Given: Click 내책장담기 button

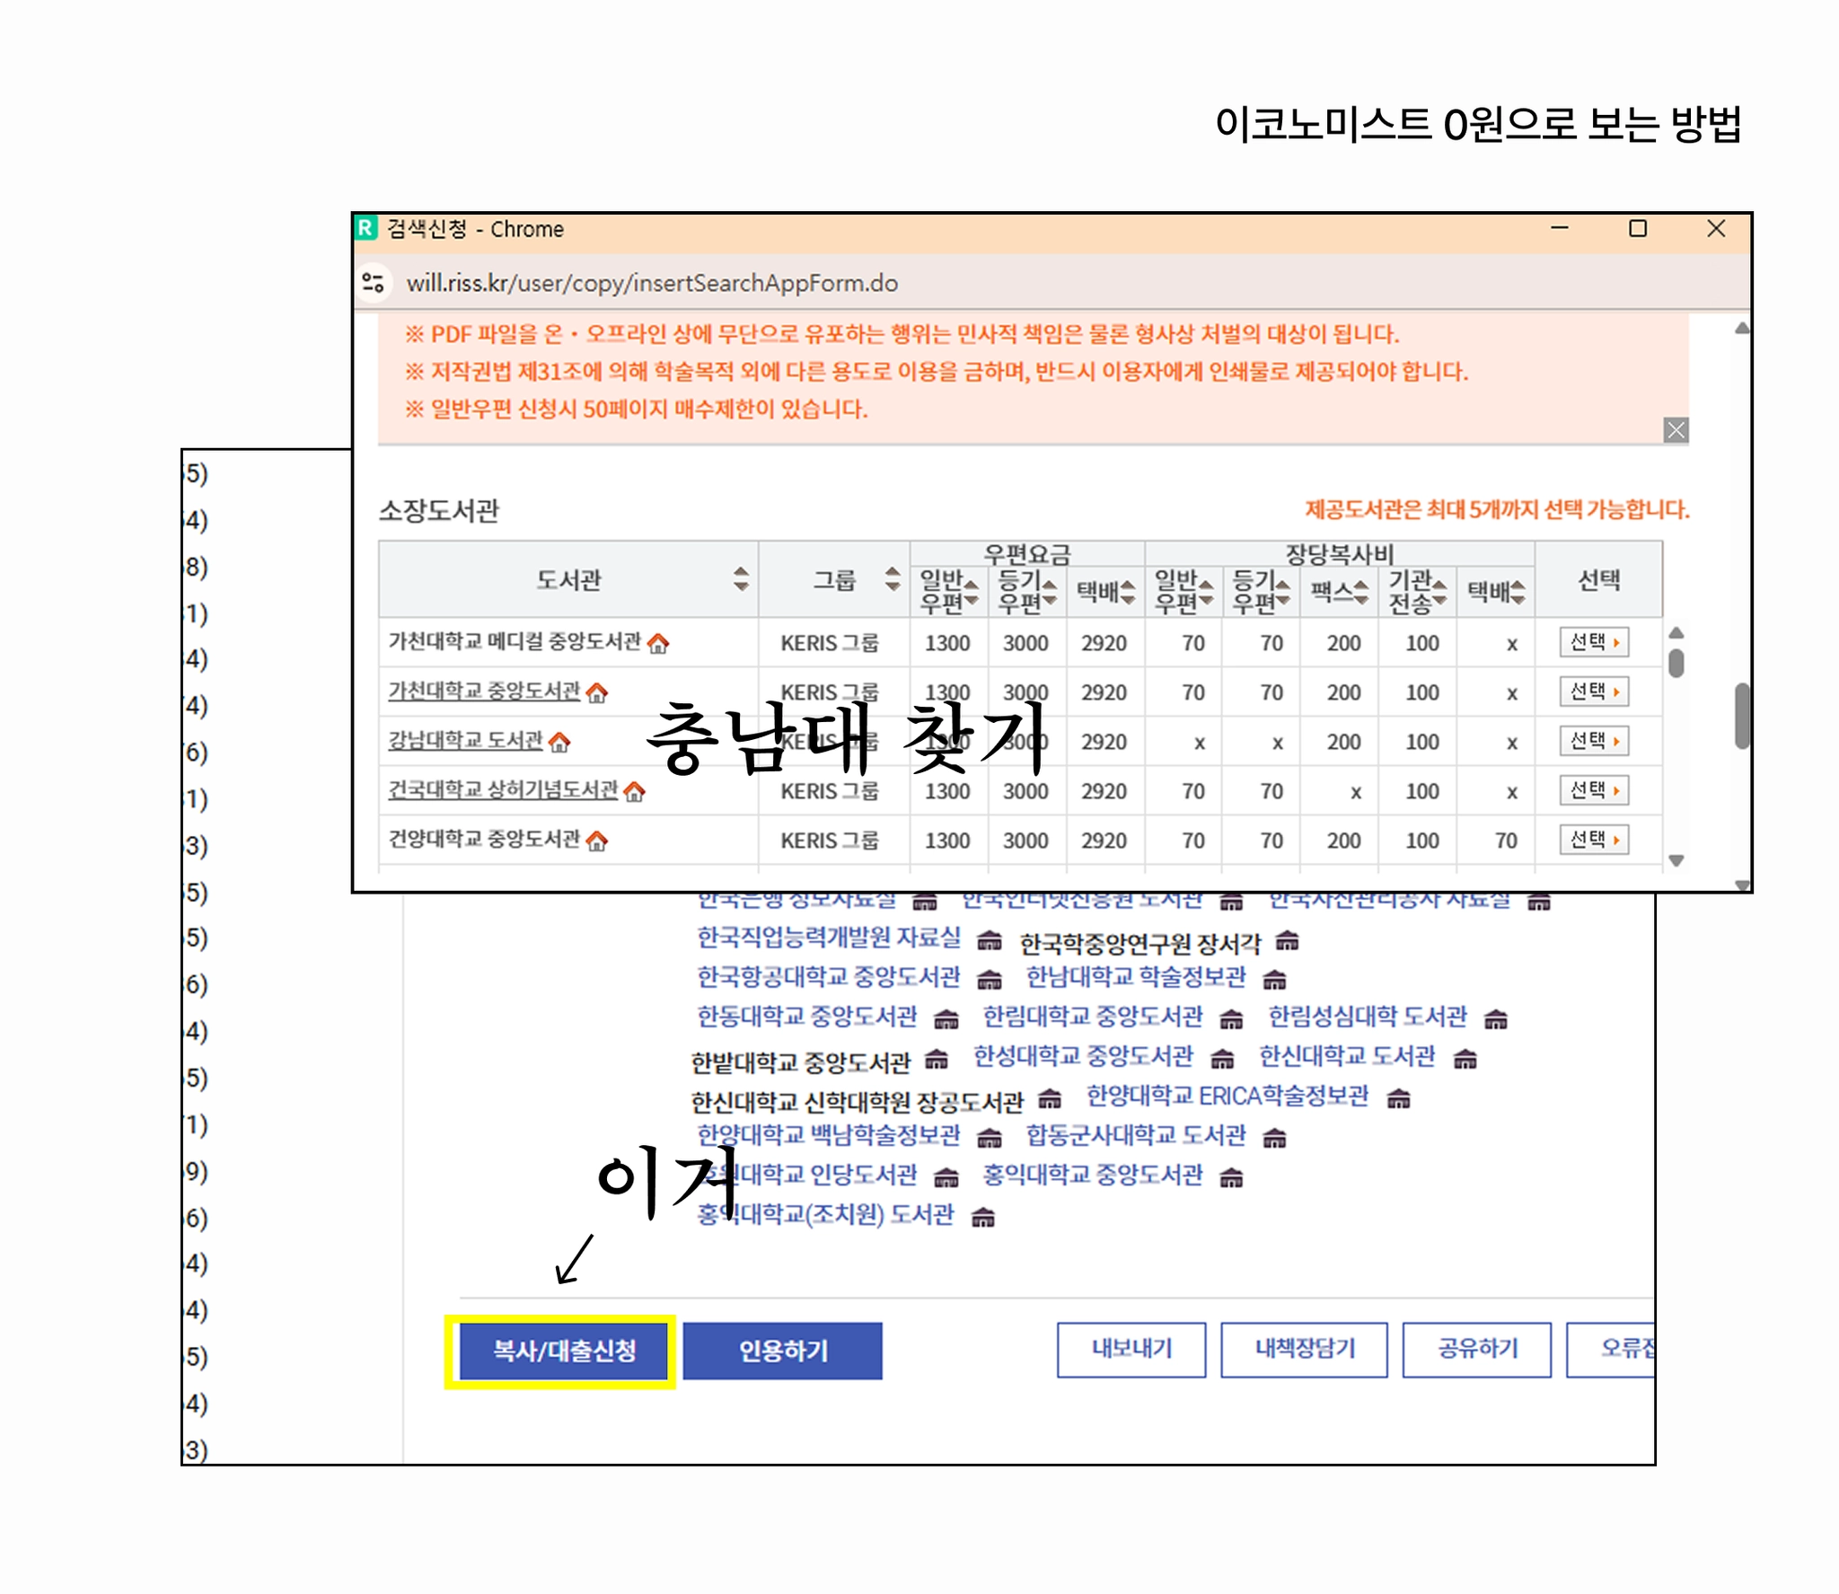Looking at the screenshot, I should point(1303,1348).
